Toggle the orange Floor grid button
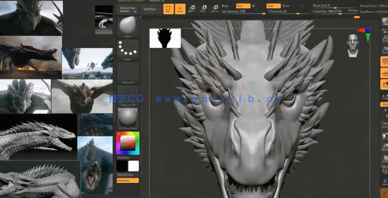The height and width of the screenshot is (198, 388). pyautogui.click(x=384, y=73)
